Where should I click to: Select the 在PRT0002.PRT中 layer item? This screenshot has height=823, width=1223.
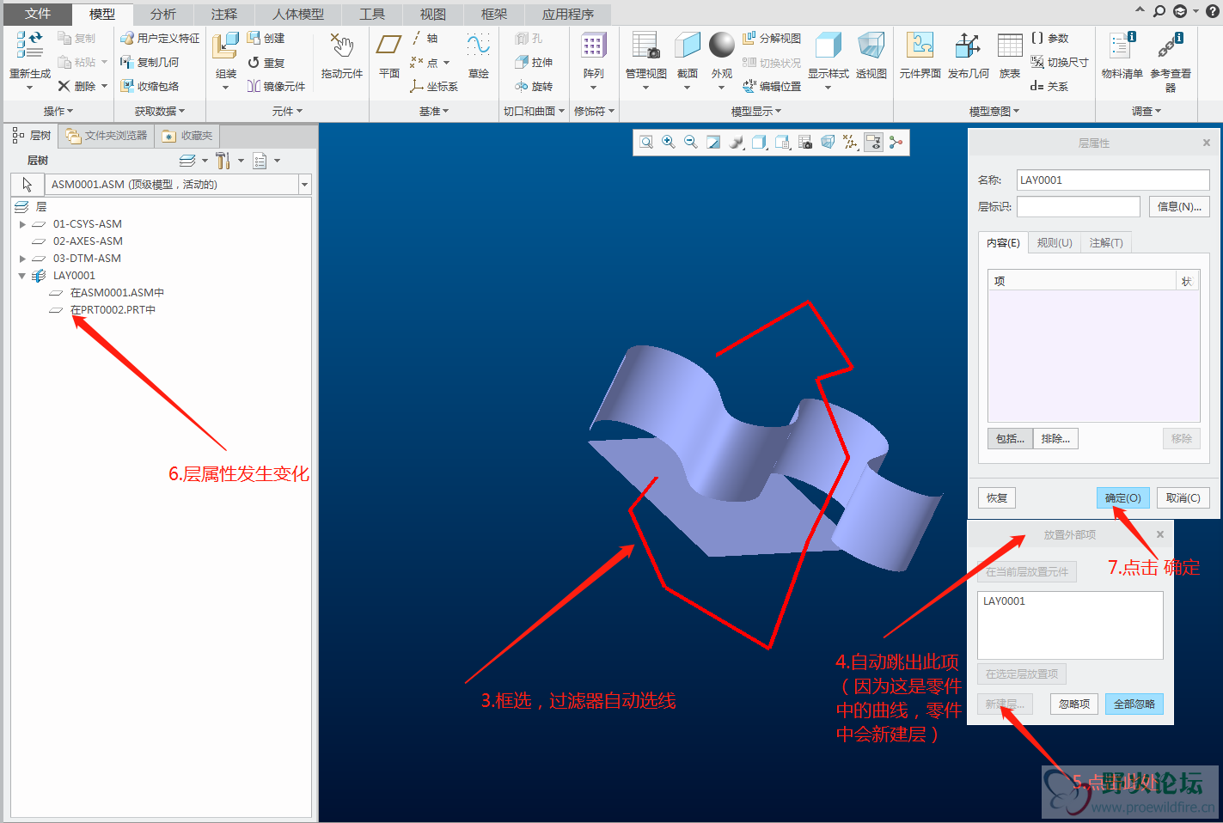click(x=113, y=310)
